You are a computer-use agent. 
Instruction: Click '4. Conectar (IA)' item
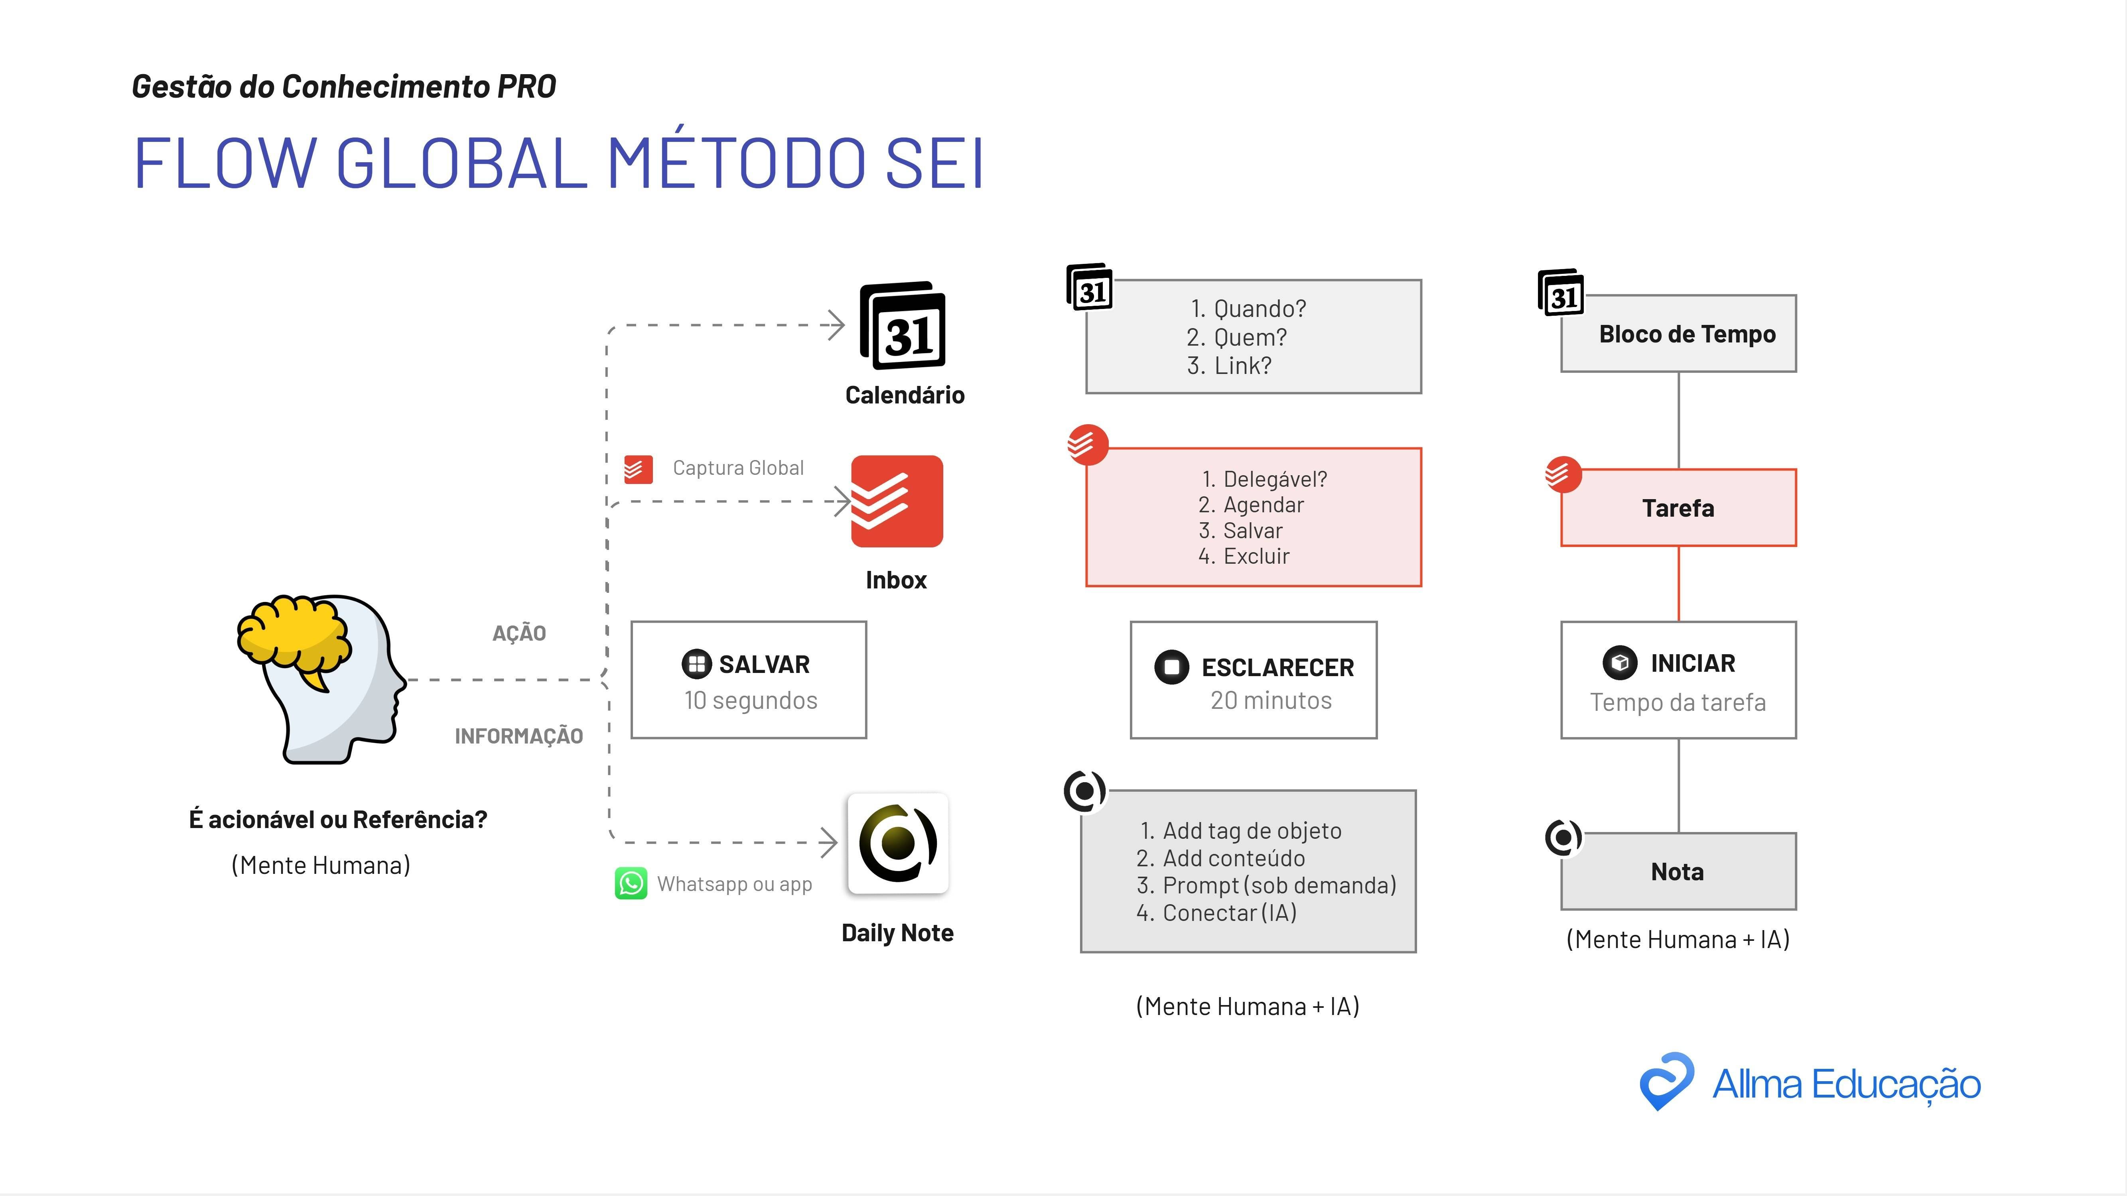pos(1216,913)
